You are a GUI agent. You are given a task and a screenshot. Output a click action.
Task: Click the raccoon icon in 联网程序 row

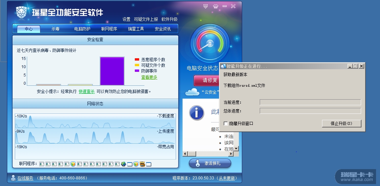tap(142, 164)
